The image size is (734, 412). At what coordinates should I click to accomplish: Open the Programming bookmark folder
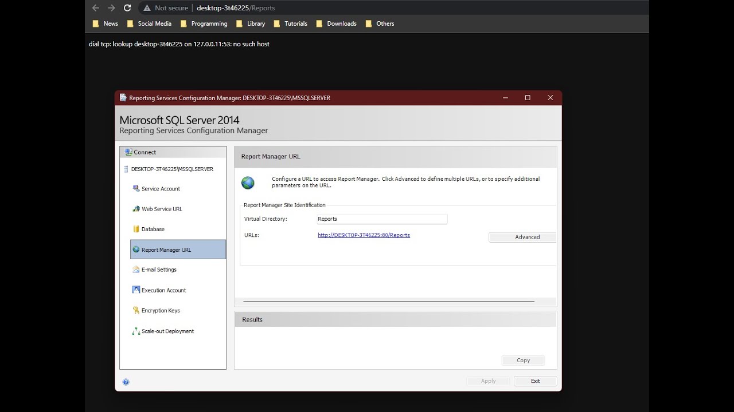point(204,23)
